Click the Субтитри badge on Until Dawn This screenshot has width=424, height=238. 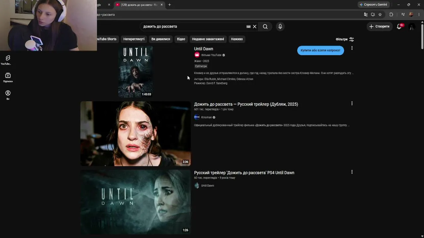click(x=201, y=66)
